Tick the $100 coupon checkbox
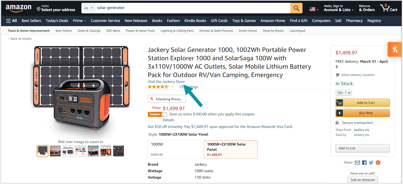Viewport: 403px width, 184px height. 165,114
